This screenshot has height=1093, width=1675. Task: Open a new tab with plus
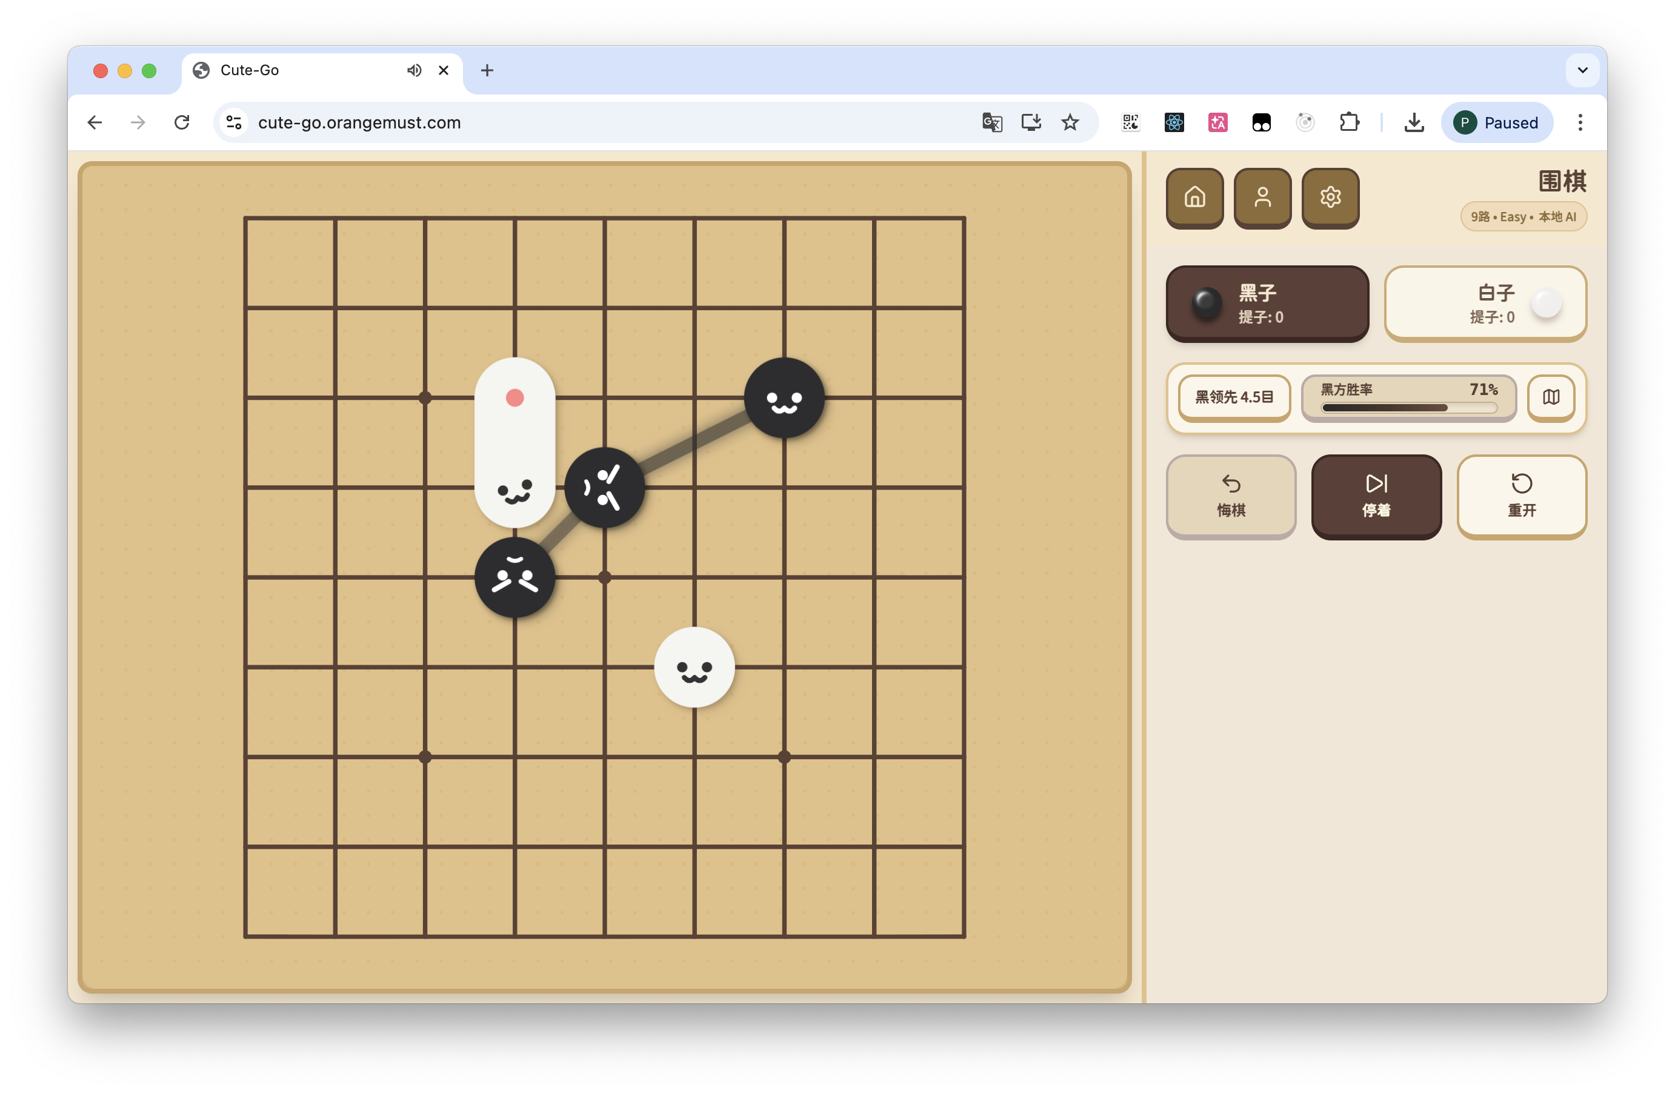(487, 70)
